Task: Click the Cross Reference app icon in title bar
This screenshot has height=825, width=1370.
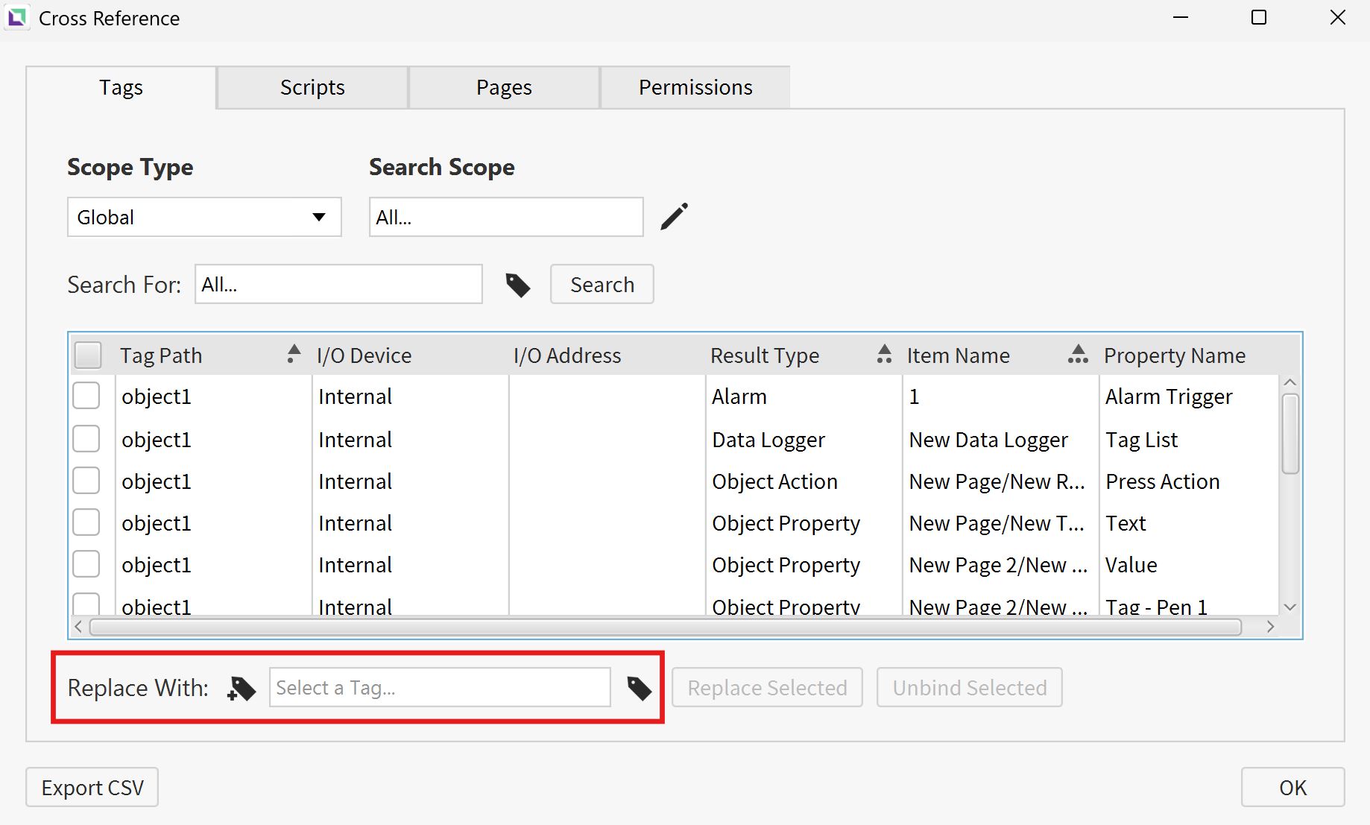Action: [x=16, y=17]
